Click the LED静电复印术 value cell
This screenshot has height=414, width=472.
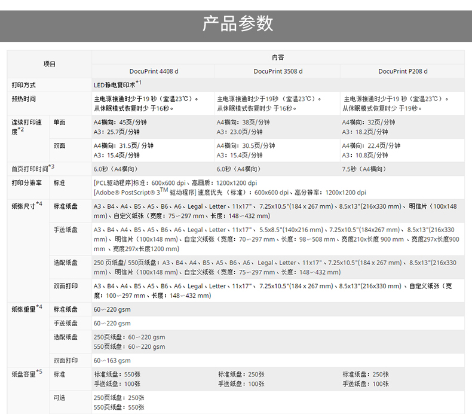(117, 85)
